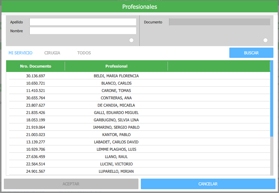
Task: Sort by the Profesional column header
Action: [116, 66]
